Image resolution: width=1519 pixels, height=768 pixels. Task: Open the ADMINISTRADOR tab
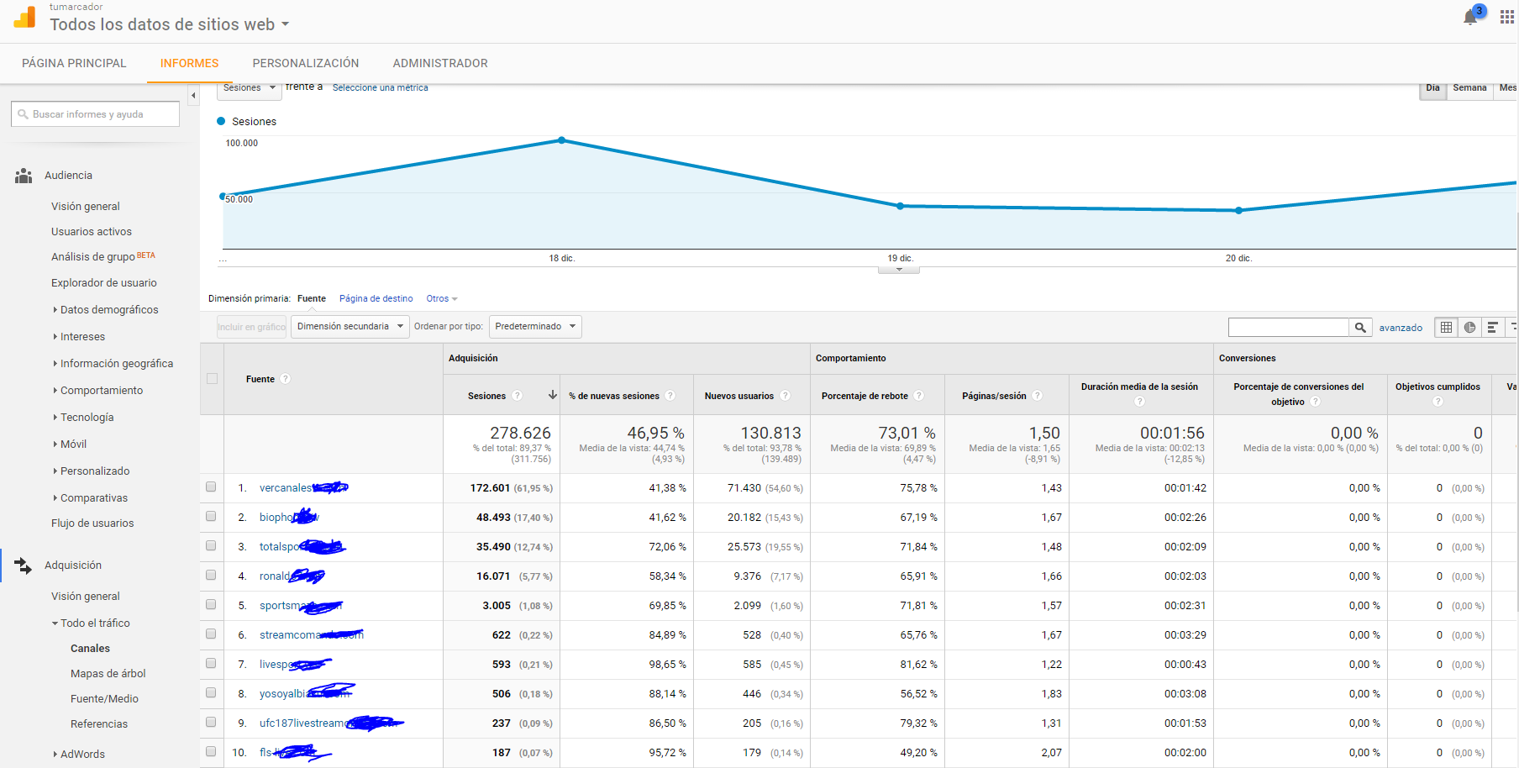click(439, 63)
